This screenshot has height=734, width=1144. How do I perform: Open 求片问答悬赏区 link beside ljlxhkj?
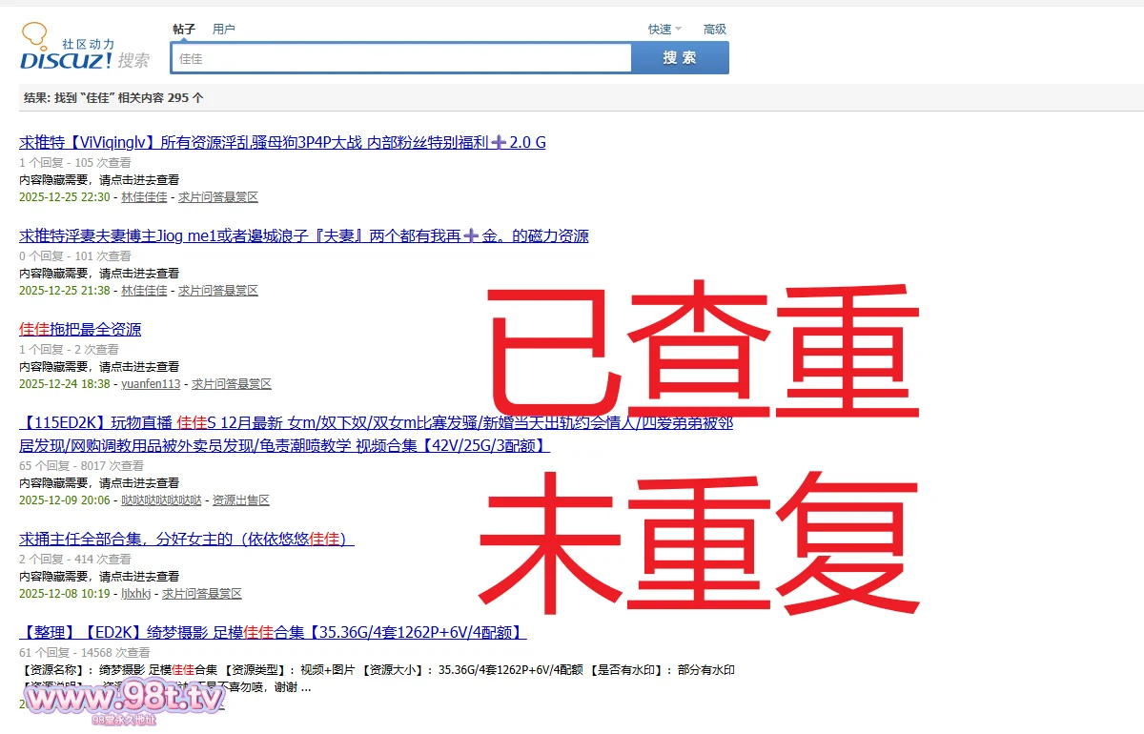click(x=202, y=594)
